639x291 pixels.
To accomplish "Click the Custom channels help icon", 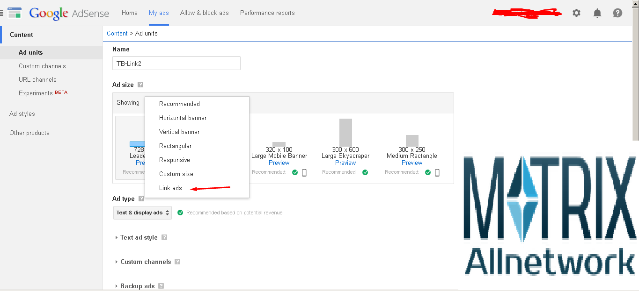I will 177,262.
